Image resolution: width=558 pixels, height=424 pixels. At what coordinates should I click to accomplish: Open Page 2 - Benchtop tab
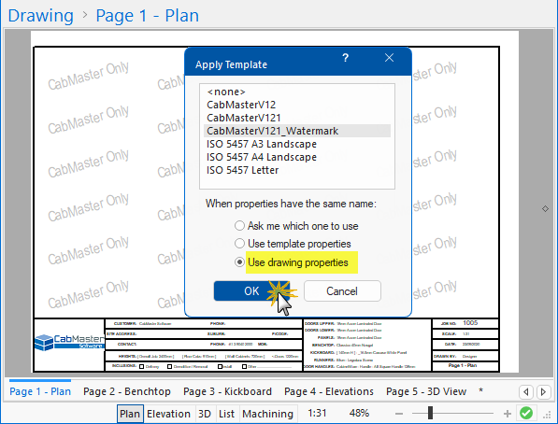pos(127,391)
